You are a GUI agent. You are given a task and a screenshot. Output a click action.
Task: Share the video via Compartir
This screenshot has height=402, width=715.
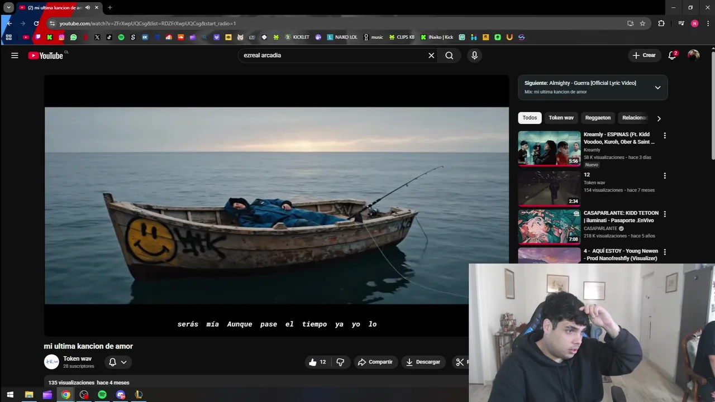[x=375, y=362]
